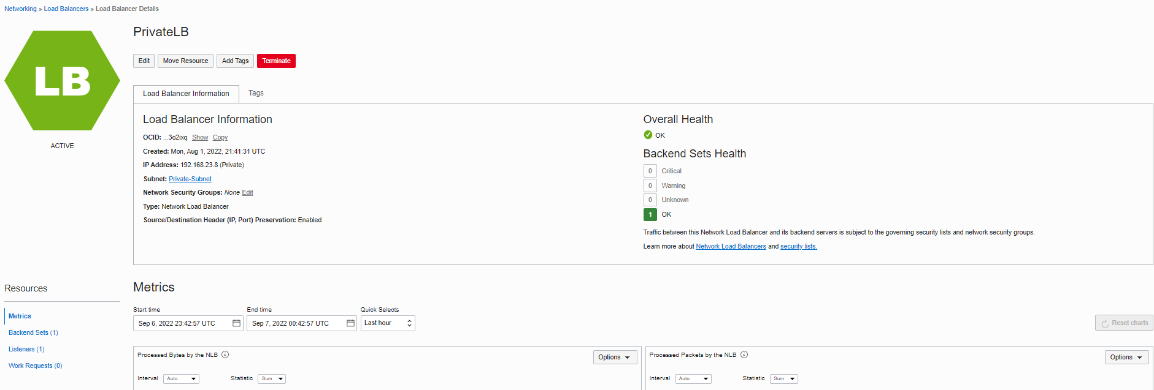The image size is (1154, 390).
Task: Open Backend Sets (1) resource
Action: pyautogui.click(x=33, y=332)
